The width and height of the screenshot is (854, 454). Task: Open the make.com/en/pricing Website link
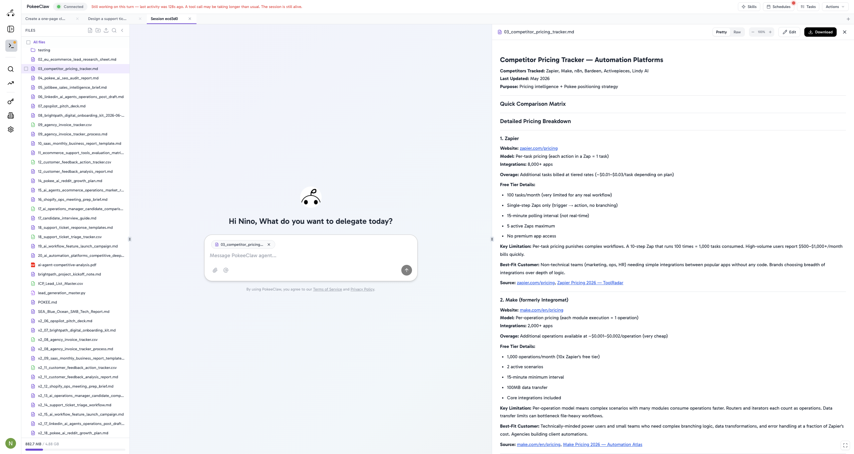coord(541,310)
